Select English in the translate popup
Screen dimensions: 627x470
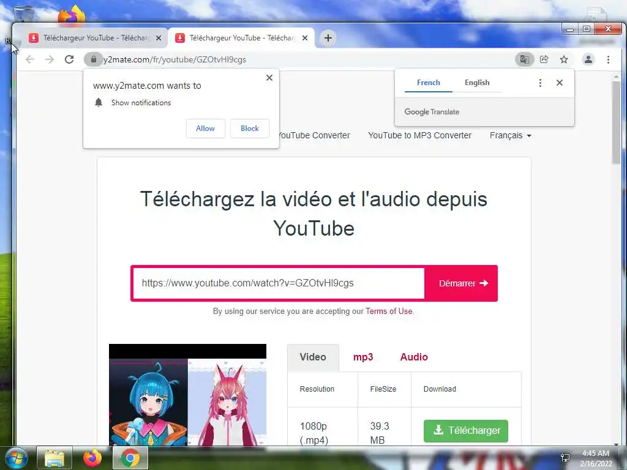(477, 83)
